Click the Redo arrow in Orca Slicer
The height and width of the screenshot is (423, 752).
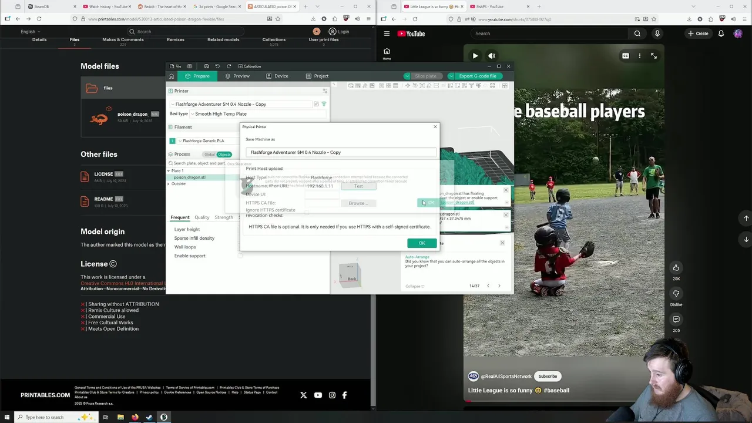(x=229, y=66)
